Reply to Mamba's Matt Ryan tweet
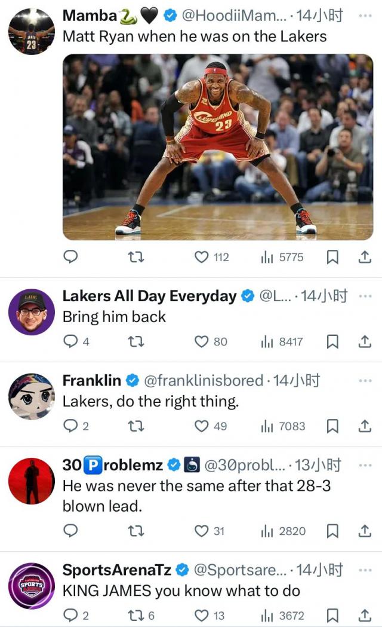382x627 pixels. pos(71,257)
